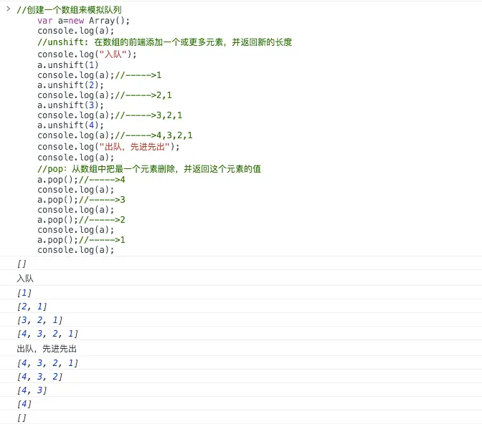This screenshot has width=482, height=424.
Task: Click the '[4, 3, 2, 1]' output below '出队，先进先出'
Action: (x=241, y=363)
